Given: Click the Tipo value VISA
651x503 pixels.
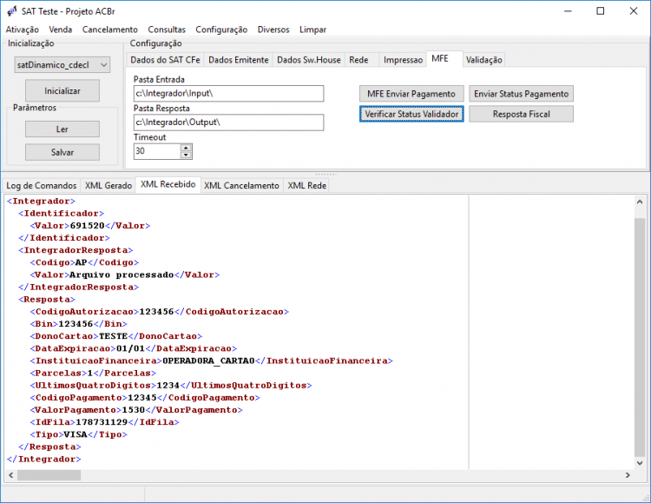Looking at the screenshot, I should (x=76, y=434).
